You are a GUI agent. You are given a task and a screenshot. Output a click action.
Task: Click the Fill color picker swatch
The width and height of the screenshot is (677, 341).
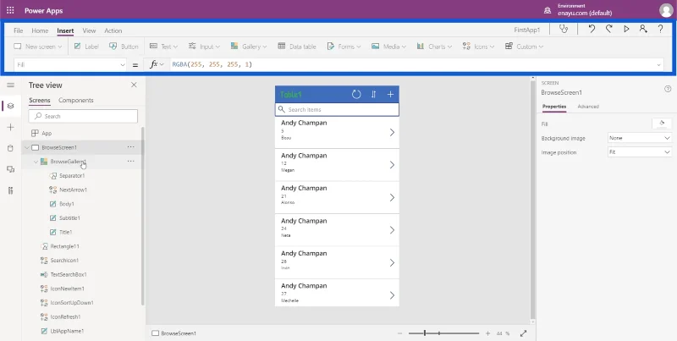coord(662,124)
